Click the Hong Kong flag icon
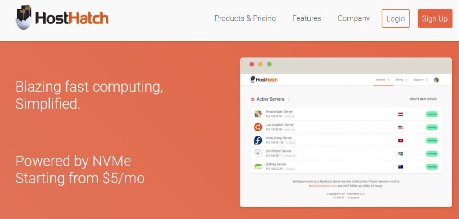This screenshot has height=219, width=459. [401, 140]
